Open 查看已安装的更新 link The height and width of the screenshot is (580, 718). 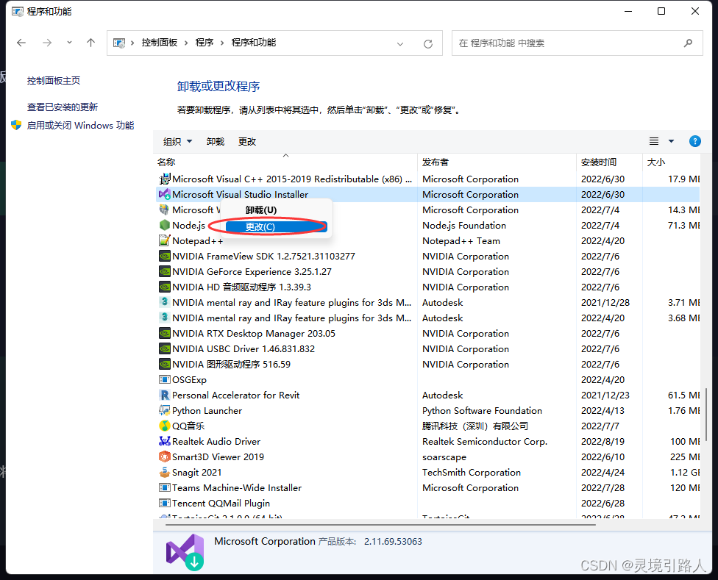pos(63,107)
